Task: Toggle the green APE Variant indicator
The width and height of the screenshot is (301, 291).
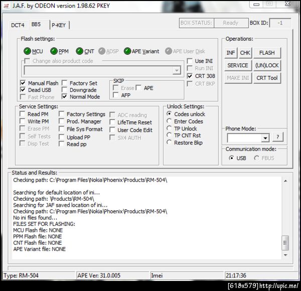Action: click(127, 51)
